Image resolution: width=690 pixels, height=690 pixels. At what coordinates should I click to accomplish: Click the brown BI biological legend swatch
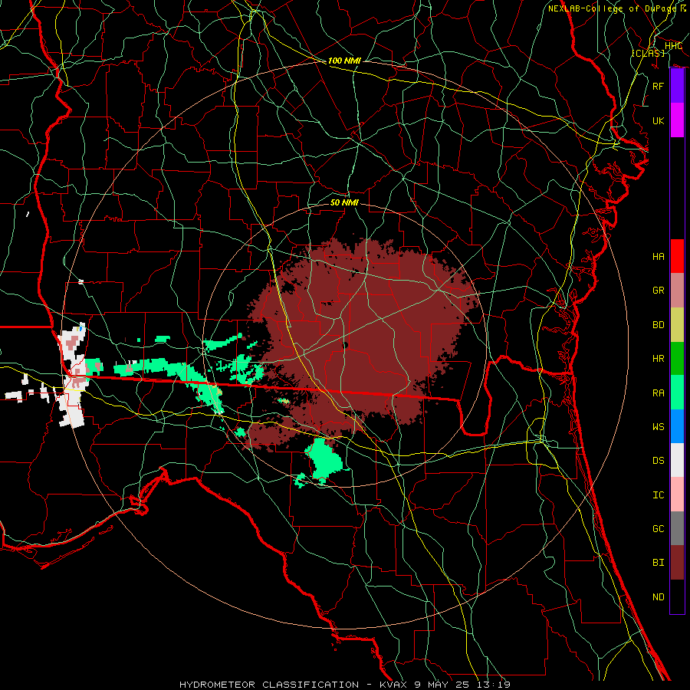[677, 563]
